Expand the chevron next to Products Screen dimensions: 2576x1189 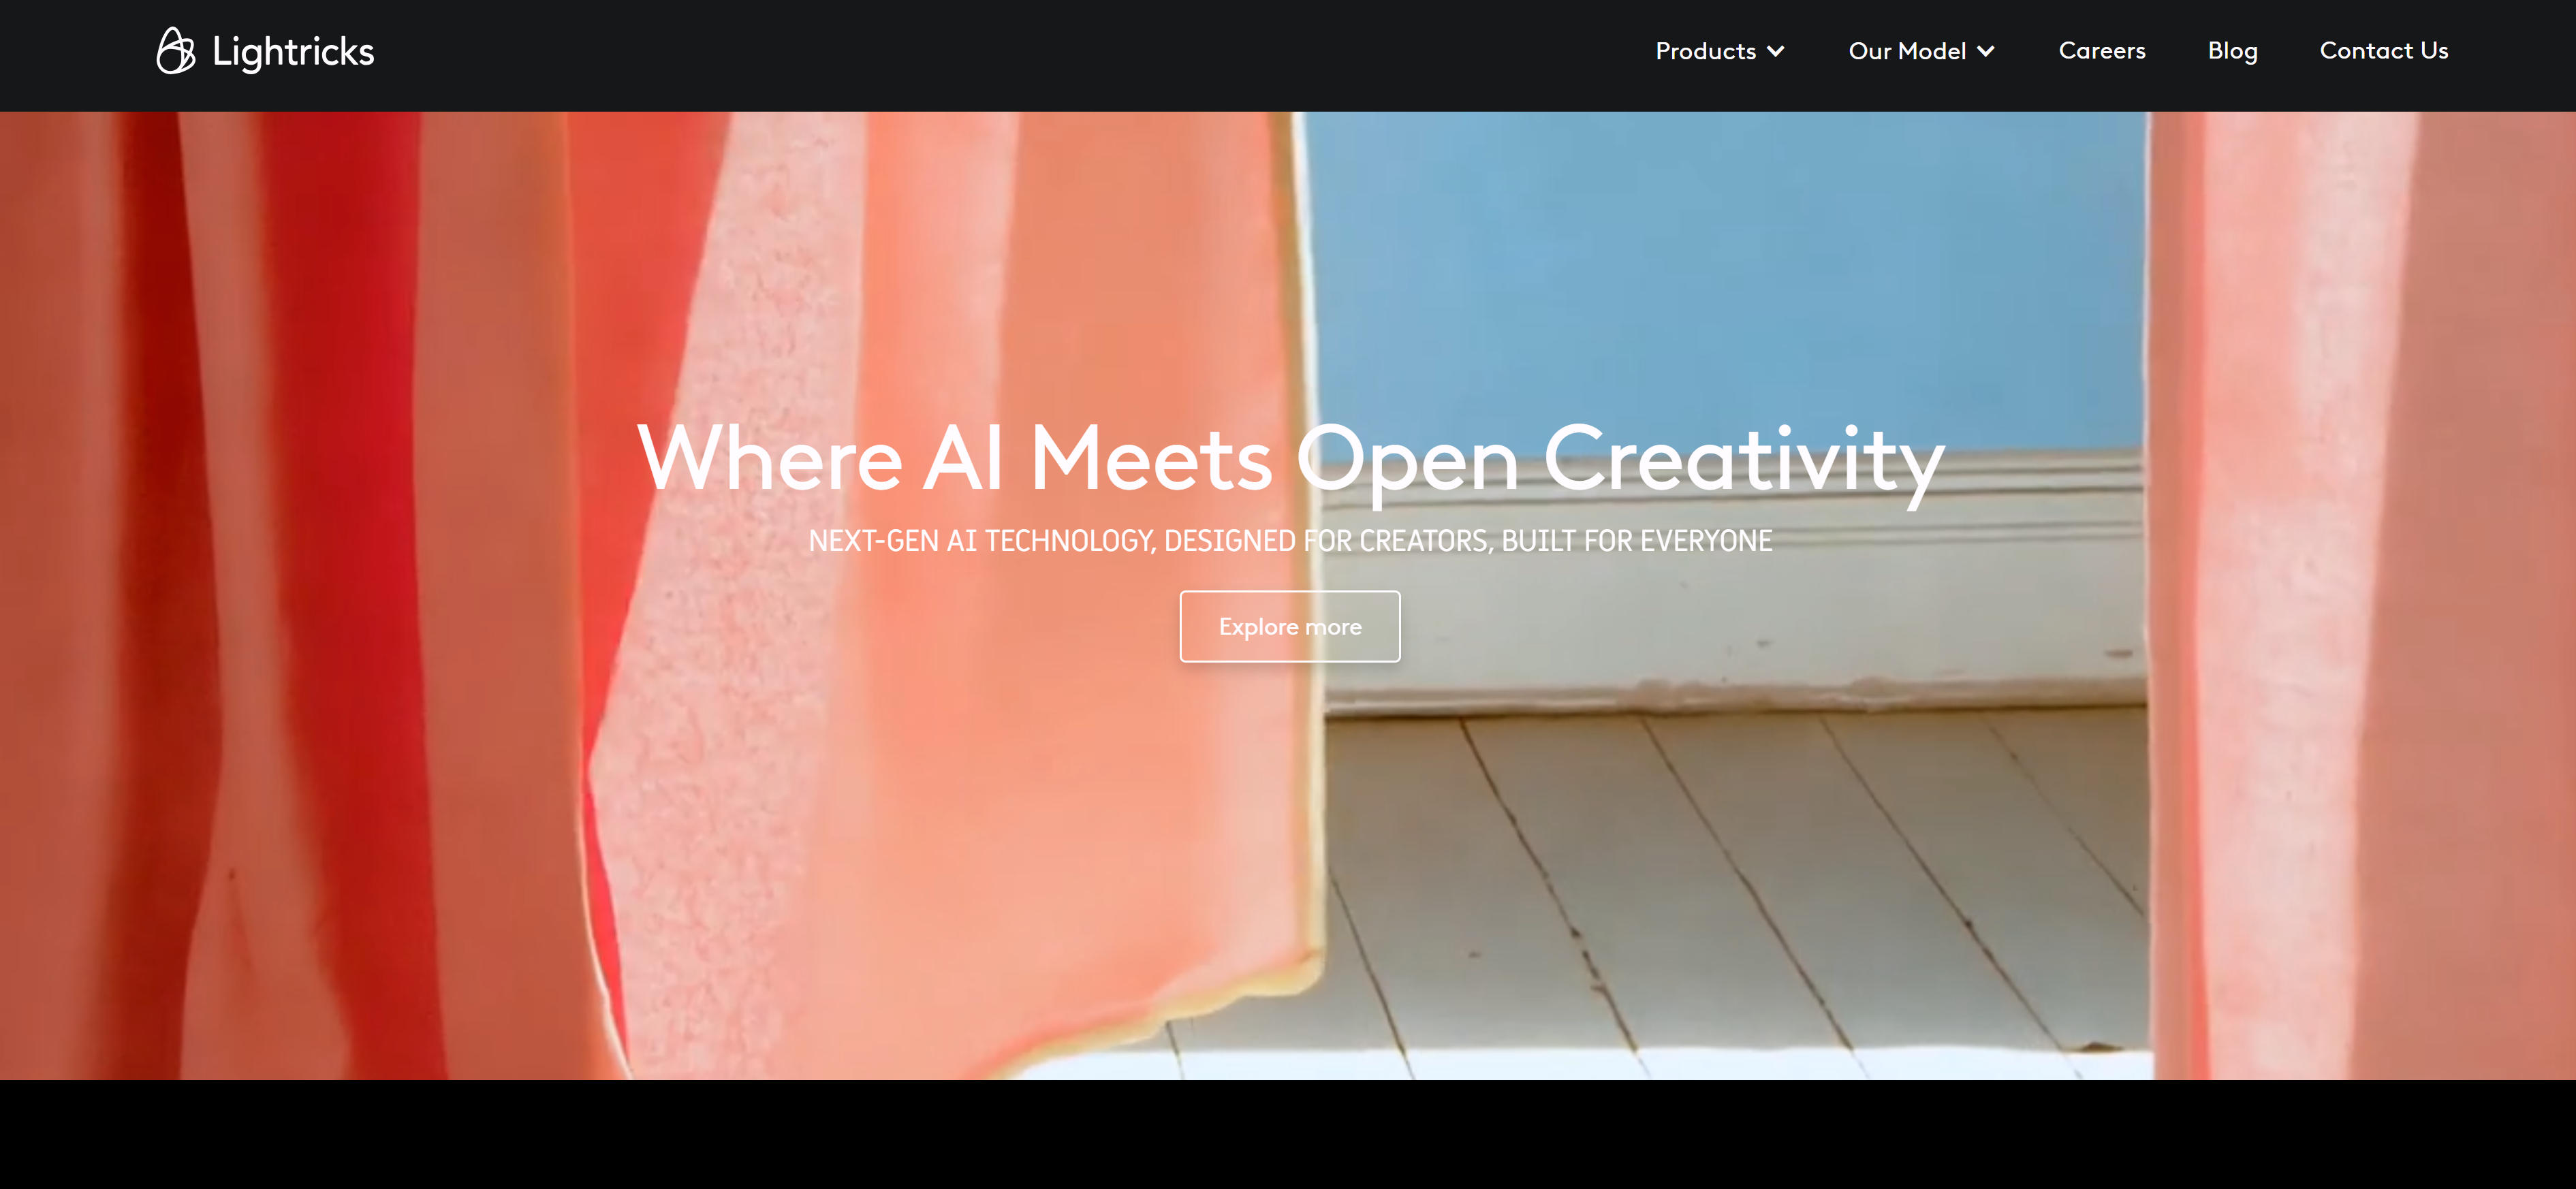pos(1775,52)
